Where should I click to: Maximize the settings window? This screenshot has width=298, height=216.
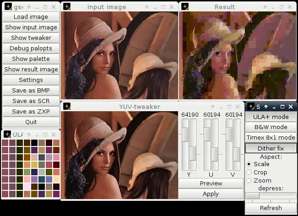[282, 107]
